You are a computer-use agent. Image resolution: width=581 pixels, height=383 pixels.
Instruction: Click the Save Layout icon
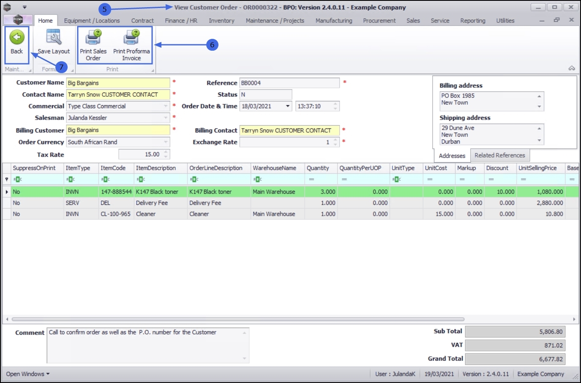54,37
